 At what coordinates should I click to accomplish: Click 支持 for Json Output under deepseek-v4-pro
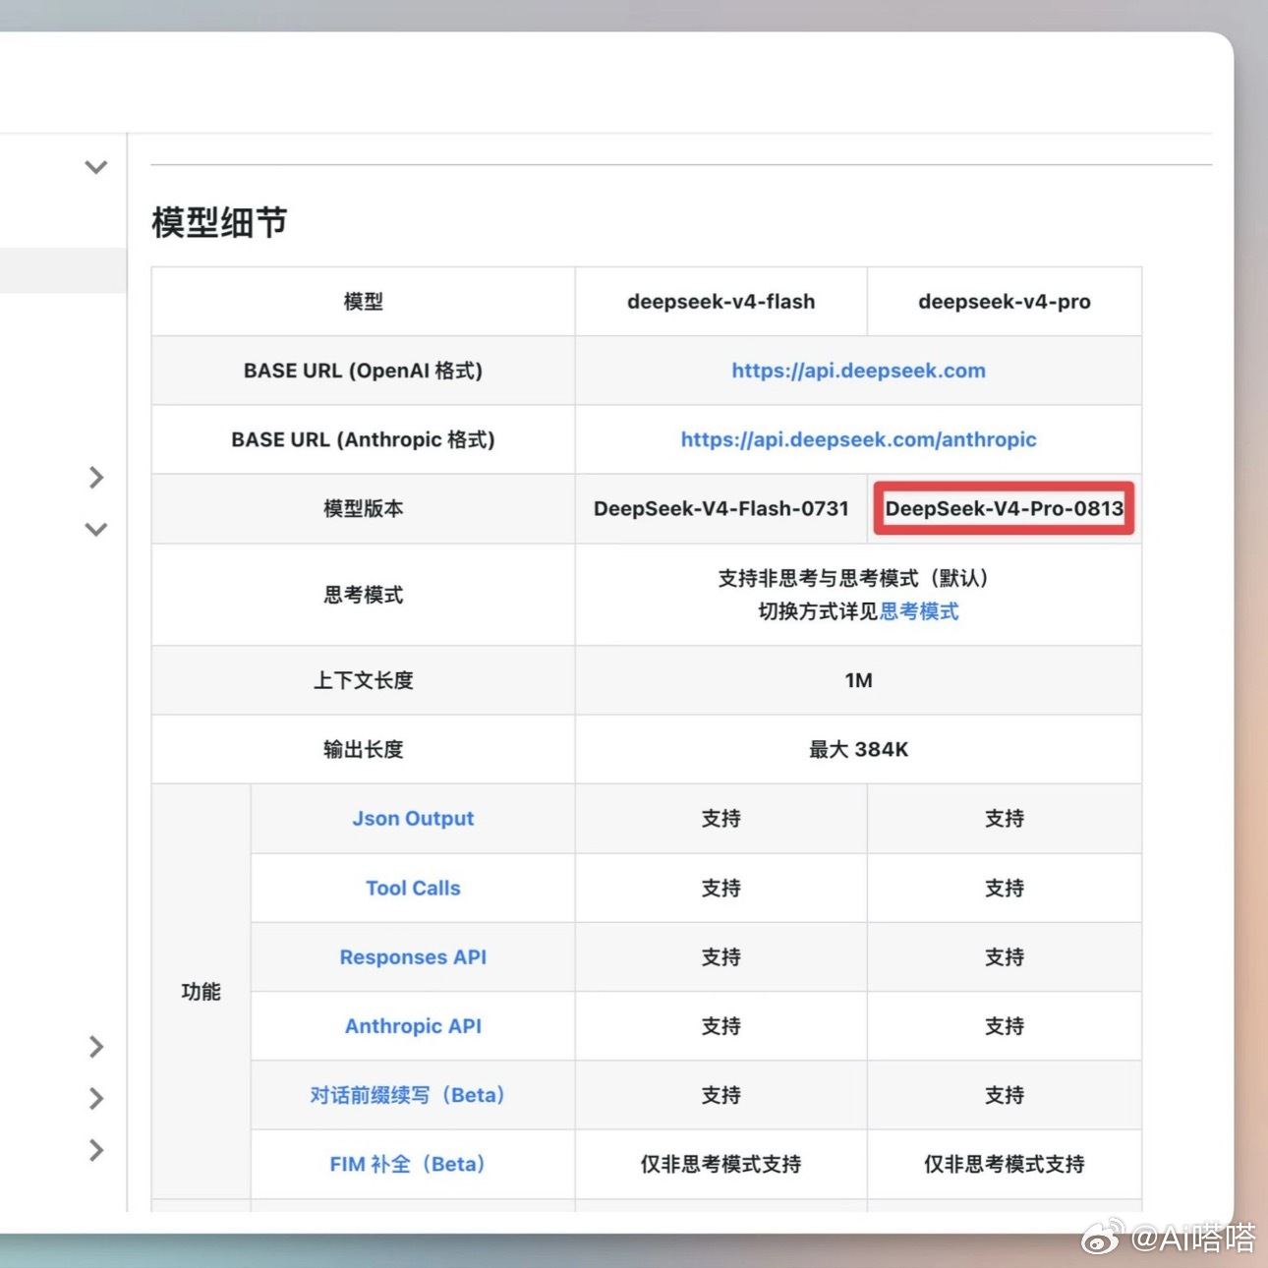coord(1005,819)
